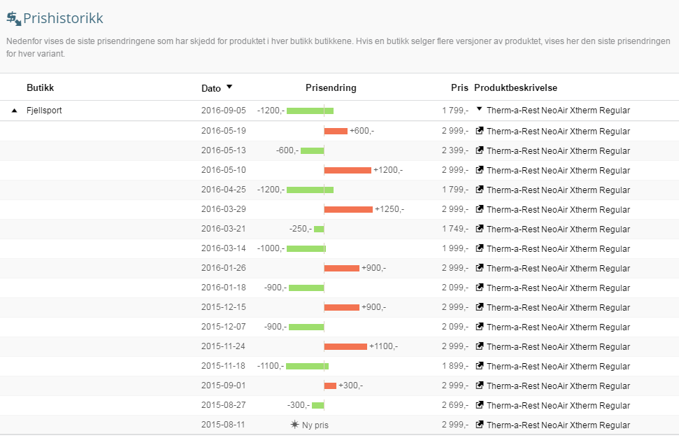The image size is (679, 438).
Task: Collapse product variants arrow in 2016-09-05 row
Action: [479, 110]
